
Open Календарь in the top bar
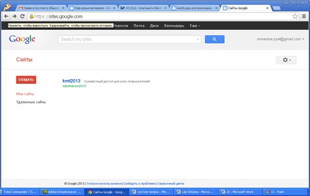[x=174, y=26]
